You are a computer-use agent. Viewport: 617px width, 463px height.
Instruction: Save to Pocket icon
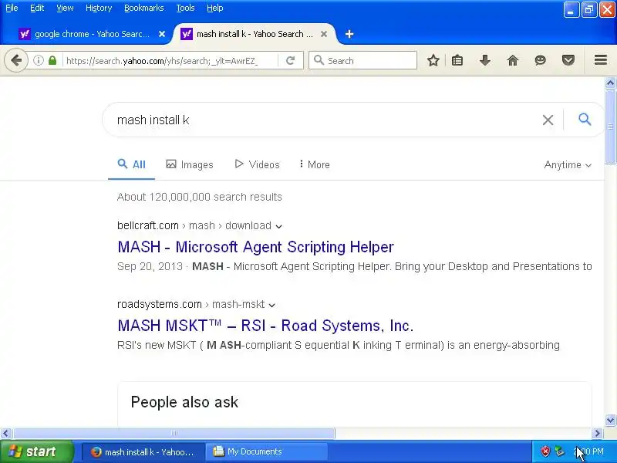click(568, 60)
